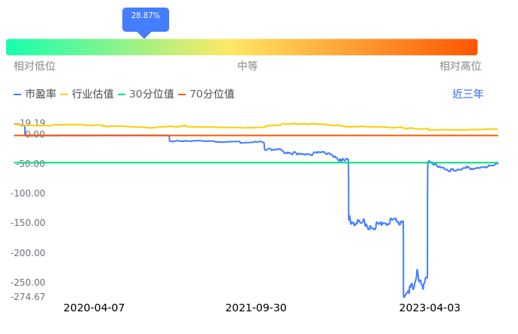
Task: Select the 2021-09-30 x-axis date
Action: tap(256, 308)
